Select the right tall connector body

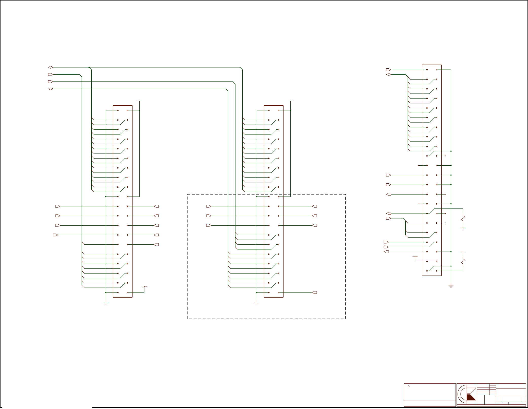coord(432,170)
